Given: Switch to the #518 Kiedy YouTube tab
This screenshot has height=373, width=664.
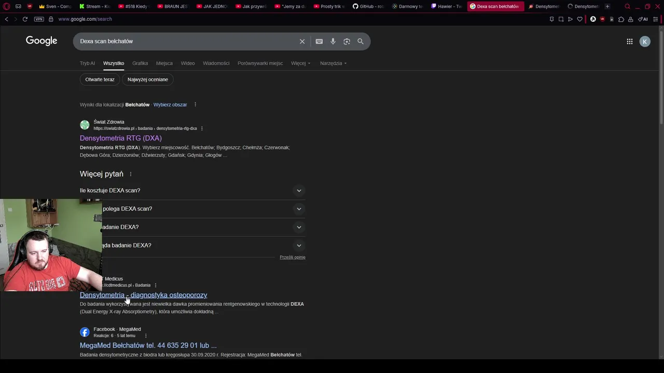Looking at the screenshot, I should coord(133,6).
